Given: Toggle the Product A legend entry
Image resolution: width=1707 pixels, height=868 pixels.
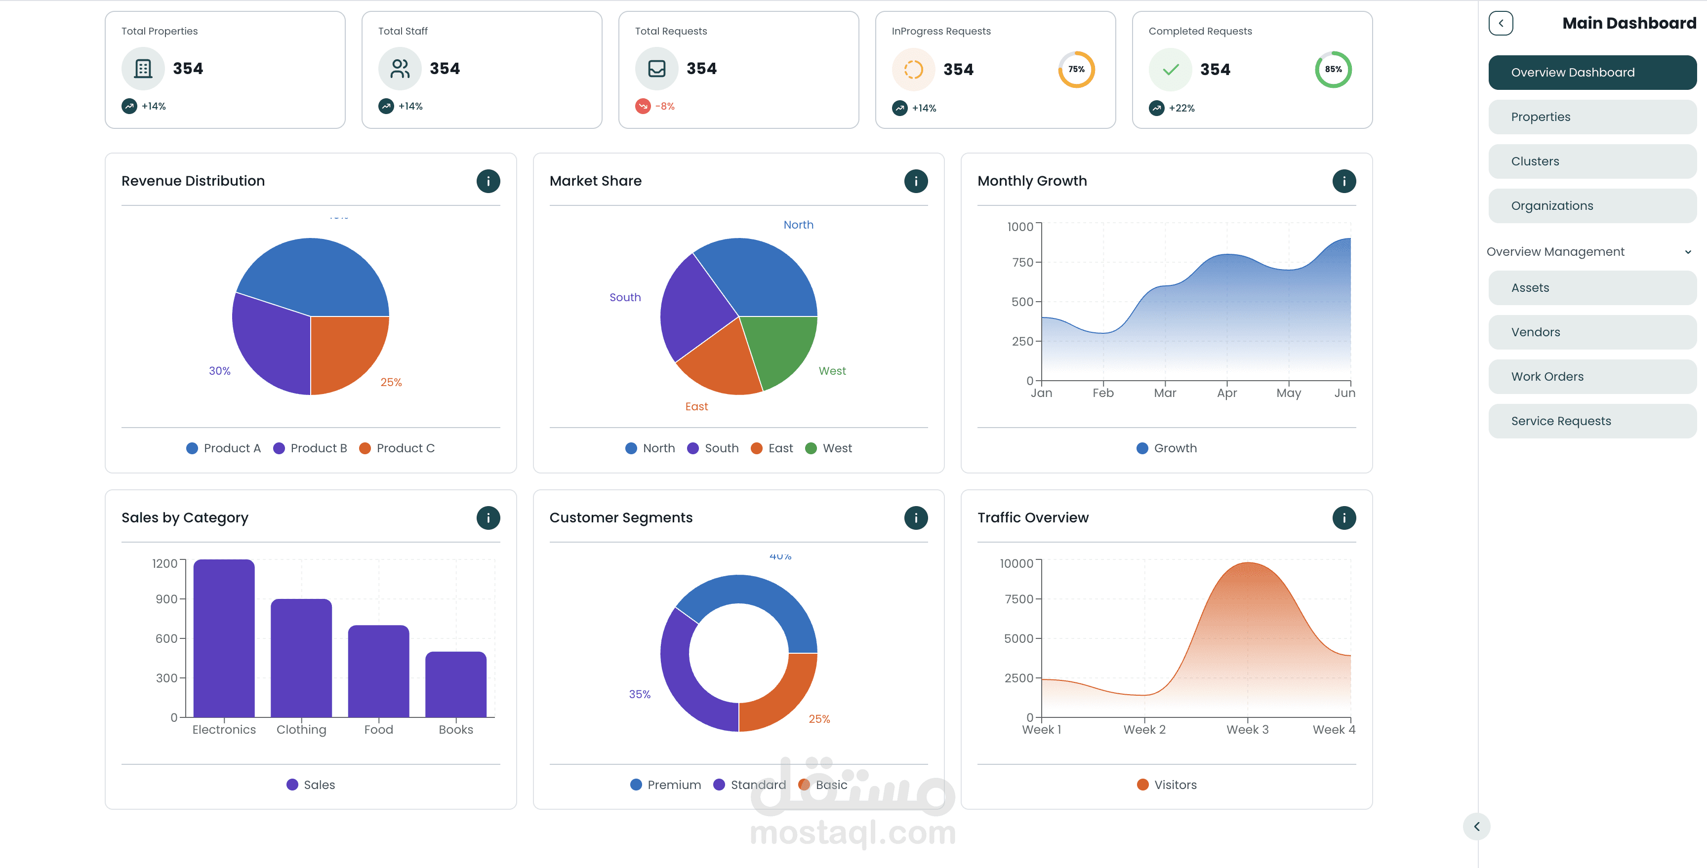Looking at the screenshot, I should click(x=223, y=448).
